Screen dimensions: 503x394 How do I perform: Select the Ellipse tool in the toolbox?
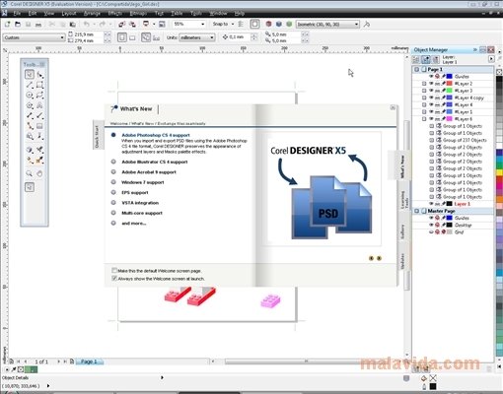pos(30,96)
